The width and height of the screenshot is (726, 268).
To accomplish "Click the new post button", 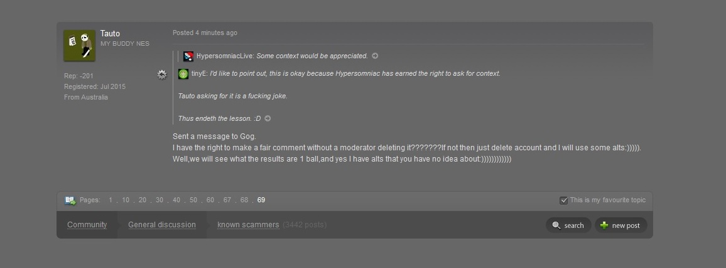I will point(621,225).
